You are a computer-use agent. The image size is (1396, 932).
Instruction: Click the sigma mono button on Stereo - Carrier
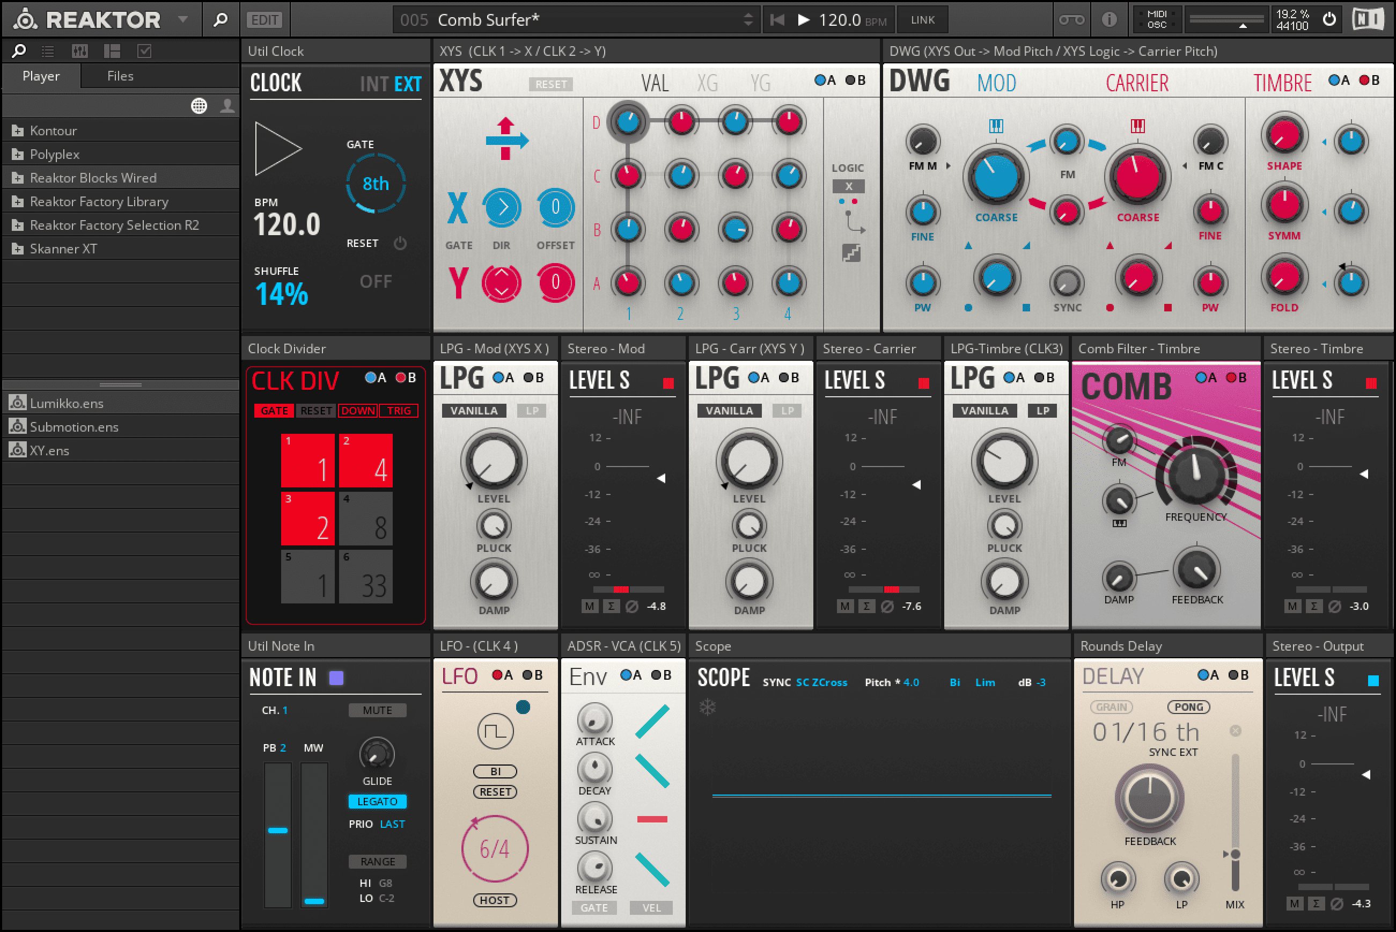tap(866, 606)
